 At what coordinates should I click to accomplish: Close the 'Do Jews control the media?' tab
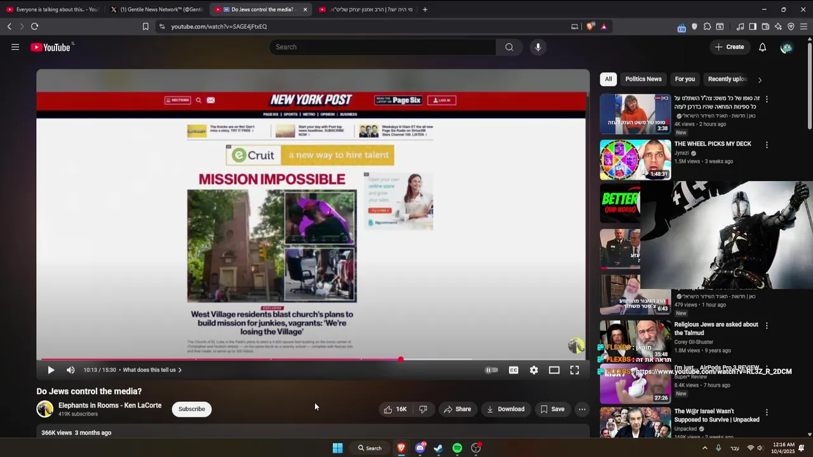pyautogui.click(x=305, y=10)
